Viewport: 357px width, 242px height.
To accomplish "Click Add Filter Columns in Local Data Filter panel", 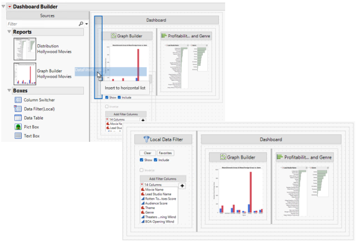I will pos(163,179).
